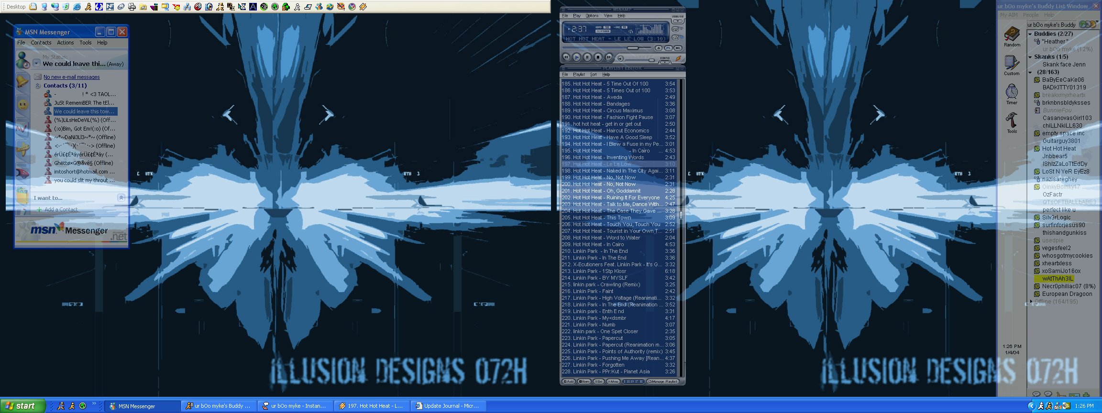Viewport: 1102px width, 413px height.
Task: Click the Winamp lightning bolt icon
Action: 678,58
